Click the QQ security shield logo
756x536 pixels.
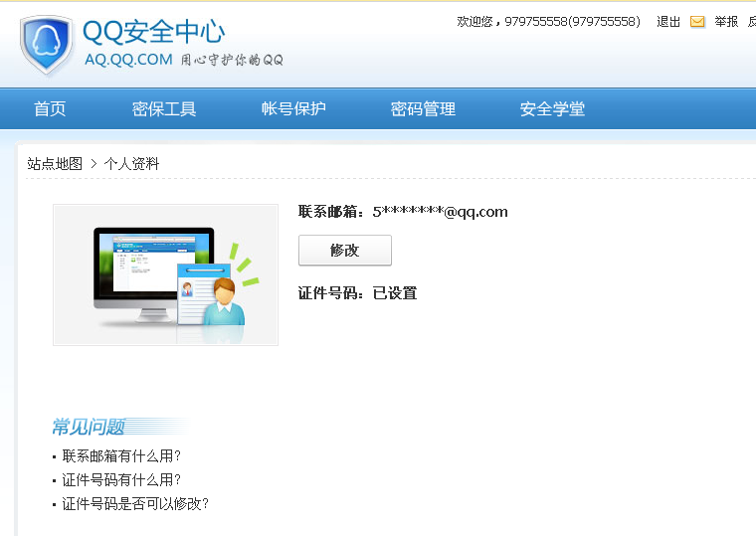click(x=47, y=45)
